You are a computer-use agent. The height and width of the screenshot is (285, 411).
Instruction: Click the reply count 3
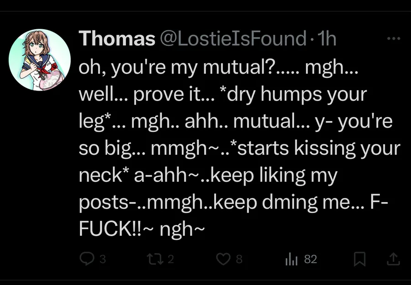click(103, 260)
